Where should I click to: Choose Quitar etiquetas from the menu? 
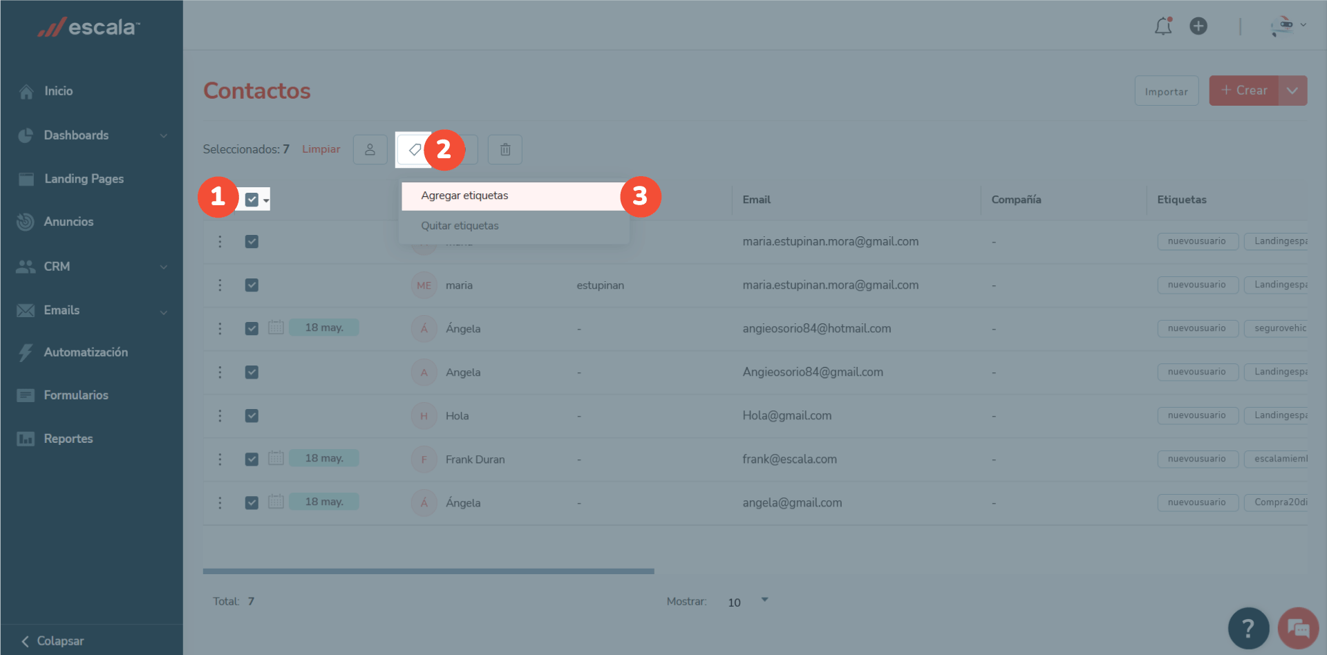pos(515,226)
